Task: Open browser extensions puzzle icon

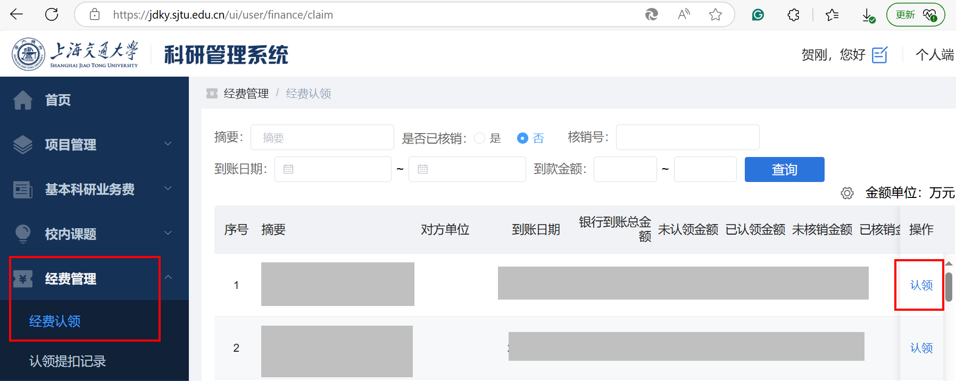Action: click(x=793, y=15)
